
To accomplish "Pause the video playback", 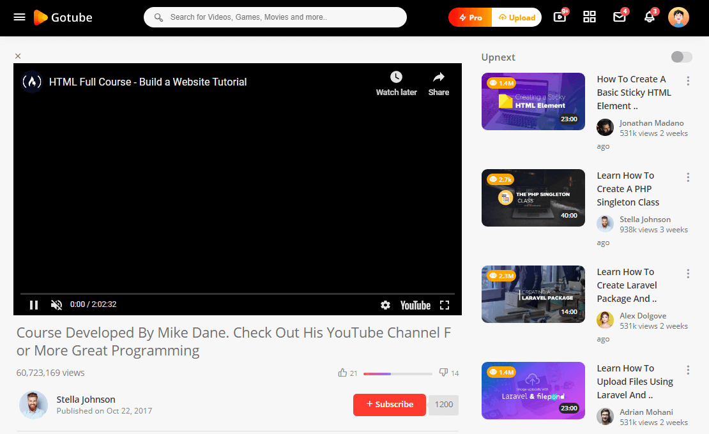I will [34, 305].
